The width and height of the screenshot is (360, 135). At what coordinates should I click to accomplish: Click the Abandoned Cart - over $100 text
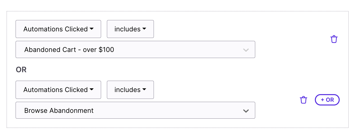coord(69,50)
